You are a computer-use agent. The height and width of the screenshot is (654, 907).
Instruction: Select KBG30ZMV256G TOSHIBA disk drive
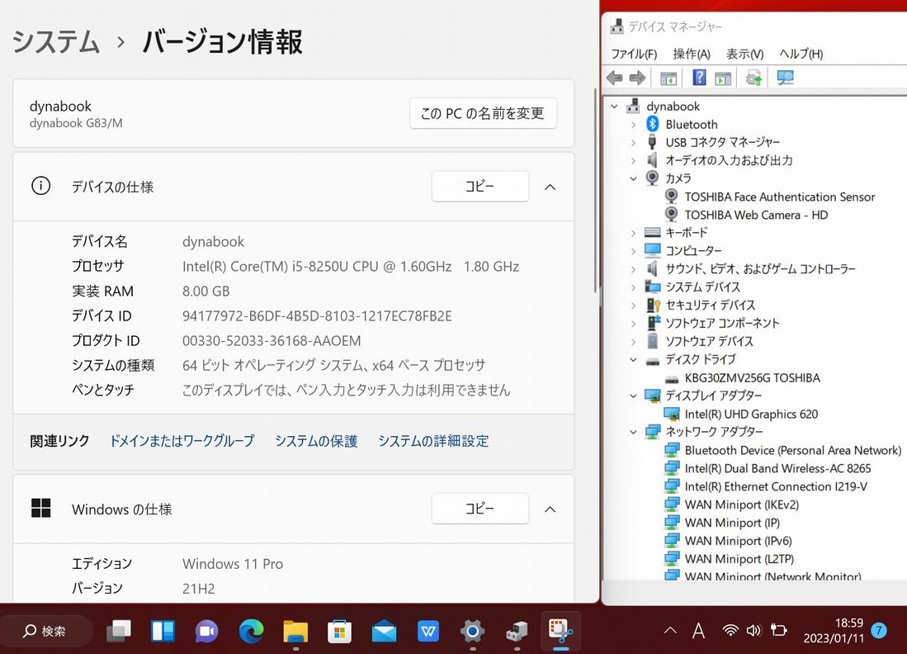tap(752, 378)
